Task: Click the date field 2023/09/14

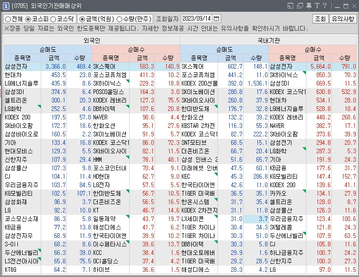Action: 197,18
